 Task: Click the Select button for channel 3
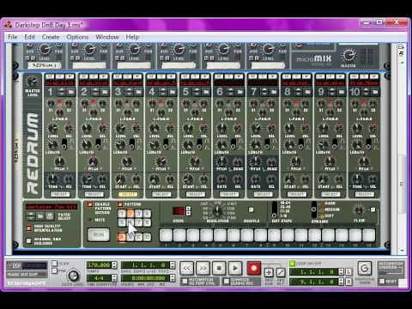(x=128, y=194)
